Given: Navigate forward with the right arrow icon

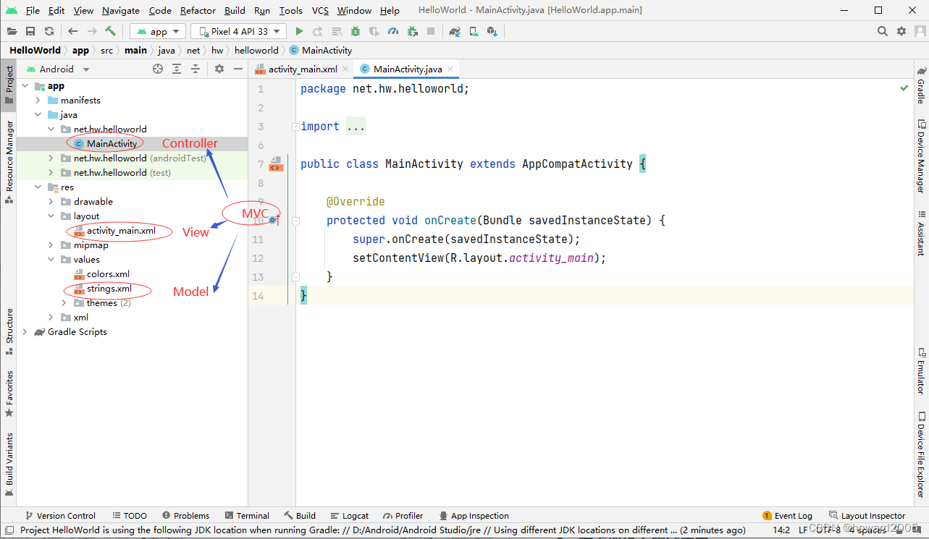Looking at the screenshot, I should [92, 31].
